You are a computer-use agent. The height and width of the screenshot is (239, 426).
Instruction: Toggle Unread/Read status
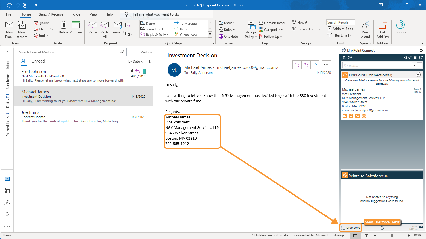click(272, 23)
